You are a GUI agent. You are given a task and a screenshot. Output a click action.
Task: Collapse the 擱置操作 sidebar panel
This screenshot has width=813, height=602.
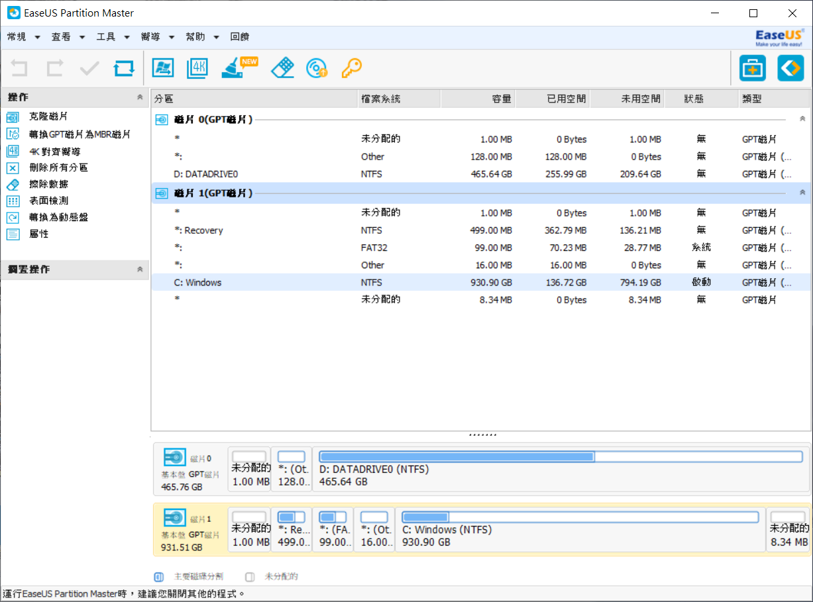click(140, 270)
